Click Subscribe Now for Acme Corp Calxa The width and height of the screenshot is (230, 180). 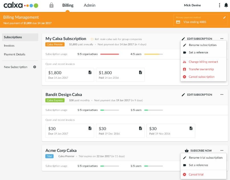tap(198, 150)
